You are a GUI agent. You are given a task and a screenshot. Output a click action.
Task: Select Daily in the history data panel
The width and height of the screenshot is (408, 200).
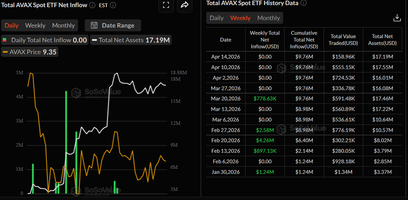(217, 18)
